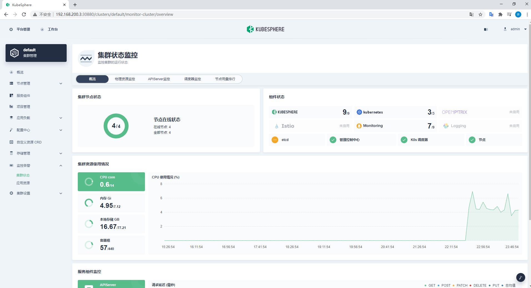Expand the 节点管理 chevron
The width and height of the screenshot is (531, 288).
pos(61,84)
